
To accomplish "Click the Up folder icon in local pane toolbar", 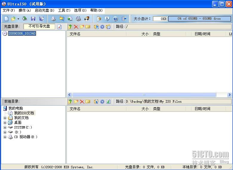I will (x=70, y=102).
